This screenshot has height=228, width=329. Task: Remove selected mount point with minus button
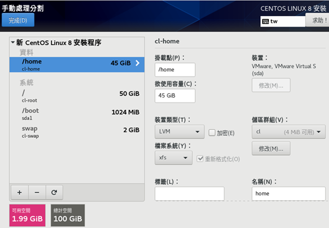[x=37, y=192]
